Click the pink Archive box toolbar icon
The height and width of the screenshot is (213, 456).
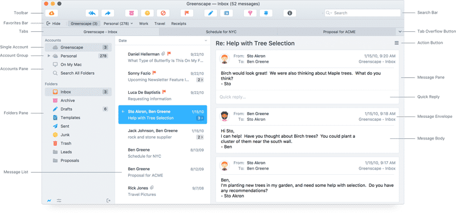(132, 13)
